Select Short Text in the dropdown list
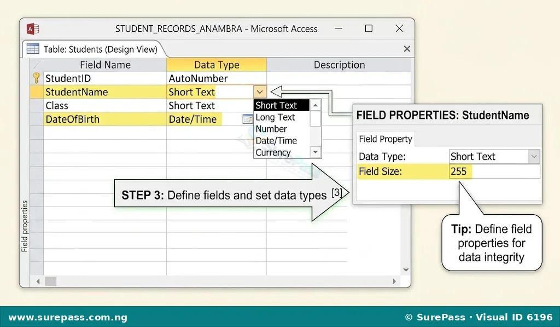The width and height of the screenshot is (560, 327). pos(282,105)
